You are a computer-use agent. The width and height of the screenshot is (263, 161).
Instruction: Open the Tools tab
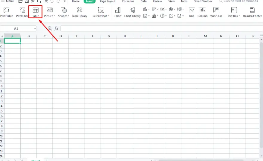[x=184, y=1]
